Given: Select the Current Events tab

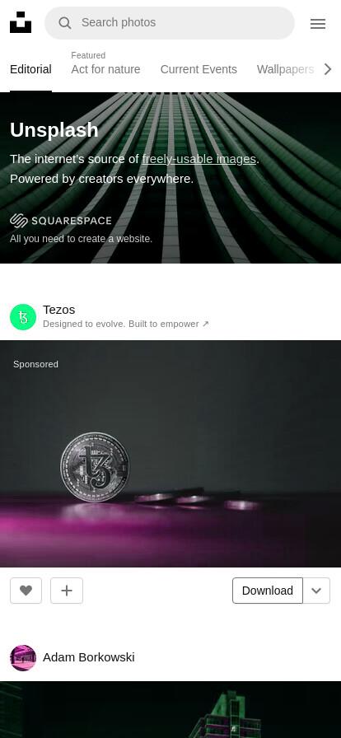Looking at the screenshot, I should pos(199,70).
